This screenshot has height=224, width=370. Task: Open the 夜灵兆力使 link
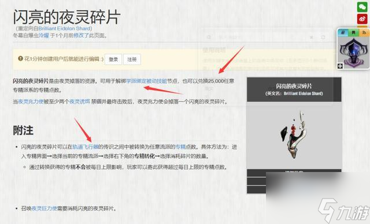pyautogui.click(x=31, y=102)
